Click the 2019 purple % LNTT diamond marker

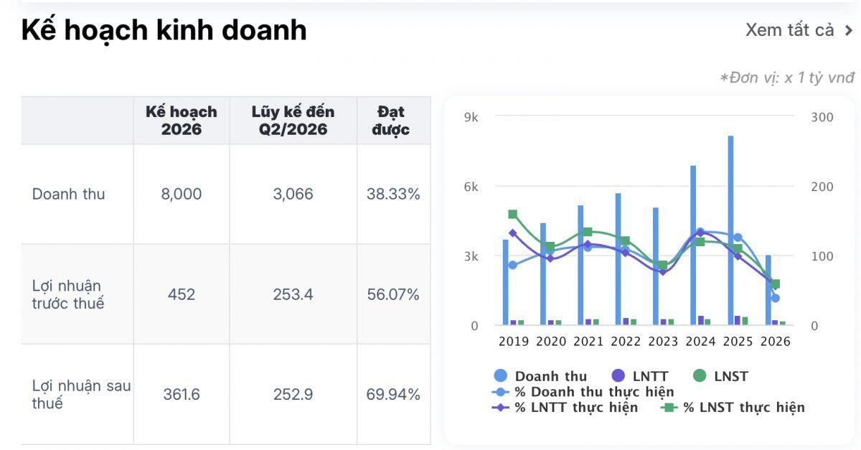[513, 233]
